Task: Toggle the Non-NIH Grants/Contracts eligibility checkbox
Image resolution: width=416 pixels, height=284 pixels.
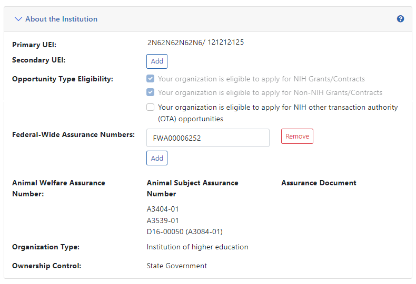Action: point(151,92)
